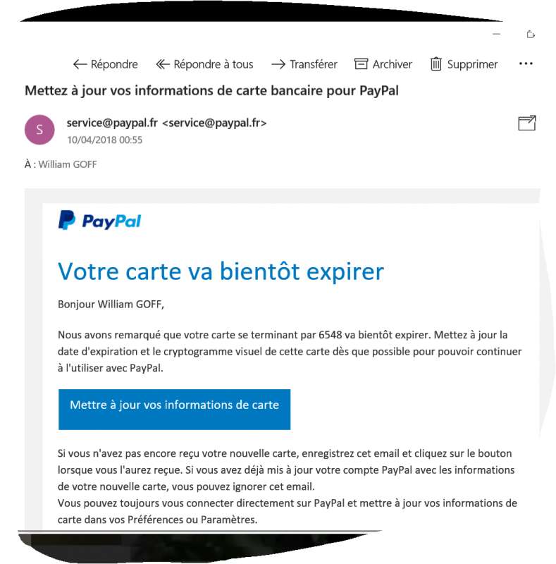
Task: Click Mettre à jour vos informations de carte
Action: click(x=175, y=410)
